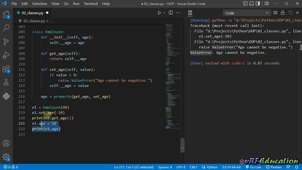Open the Selection menu
The height and width of the screenshot is (170, 302).
click(x=40, y=4)
